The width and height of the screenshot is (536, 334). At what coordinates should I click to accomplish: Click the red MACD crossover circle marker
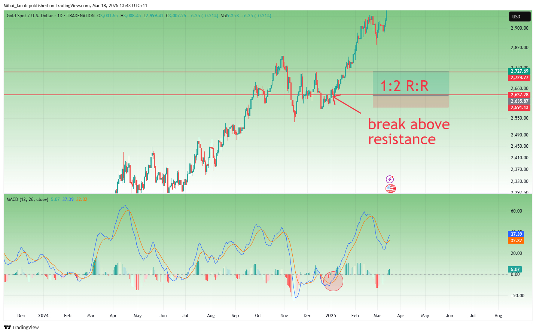[x=333, y=281]
